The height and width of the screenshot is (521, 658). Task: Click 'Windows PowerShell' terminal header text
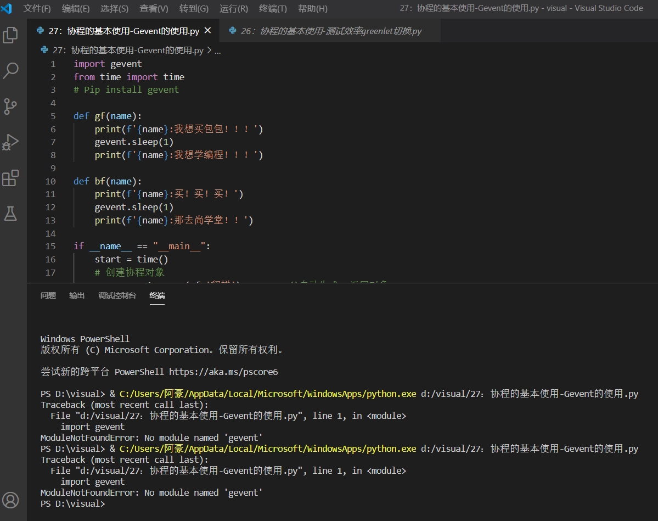[85, 339]
